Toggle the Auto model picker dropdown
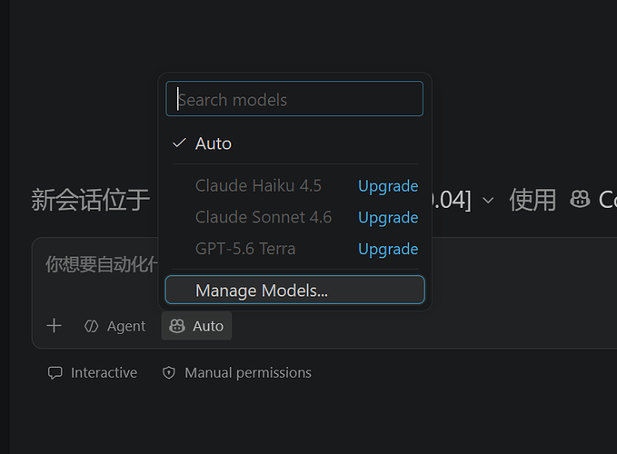617x454 pixels. pyautogui.click(x=196, y=326)
